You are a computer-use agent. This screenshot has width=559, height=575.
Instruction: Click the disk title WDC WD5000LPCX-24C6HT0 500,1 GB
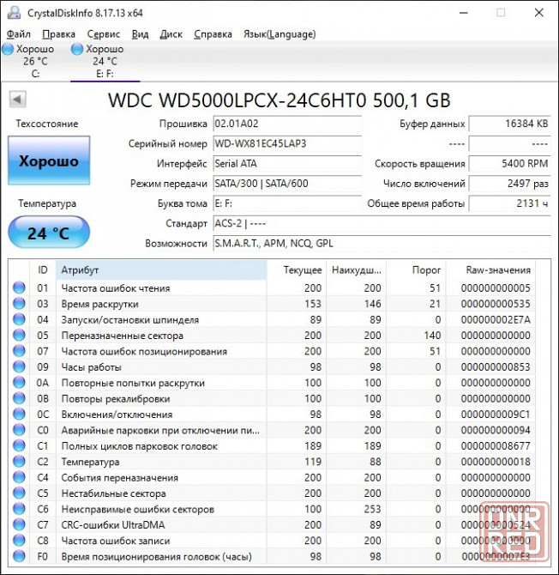pyautogui.click(x=279, y=100)
